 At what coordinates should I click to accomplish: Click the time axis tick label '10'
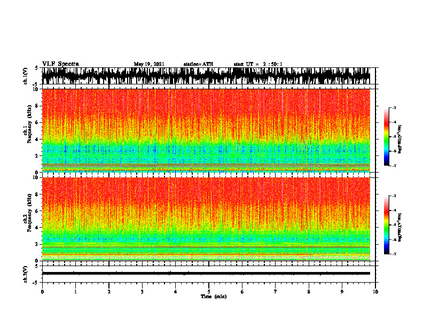point(375,292)
